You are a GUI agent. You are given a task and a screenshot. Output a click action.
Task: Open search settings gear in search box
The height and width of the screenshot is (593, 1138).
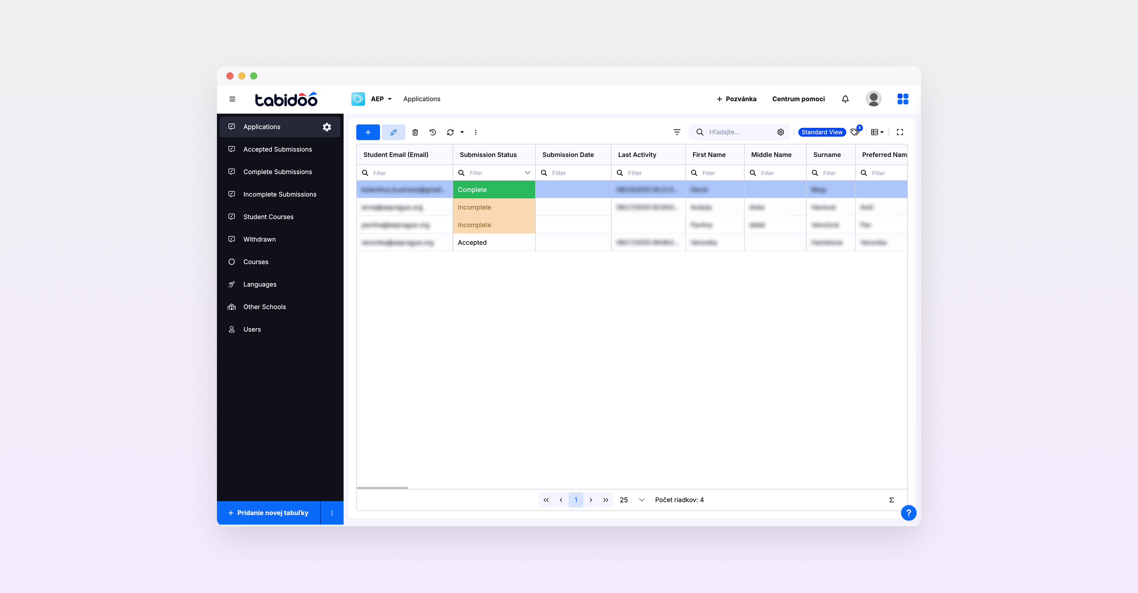[780, 132]
